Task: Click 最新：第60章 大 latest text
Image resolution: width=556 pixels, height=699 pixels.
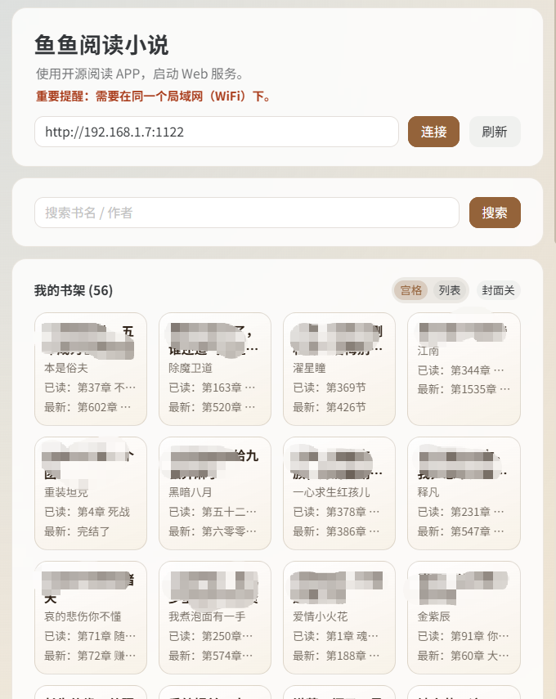Action: coord(463,656)
